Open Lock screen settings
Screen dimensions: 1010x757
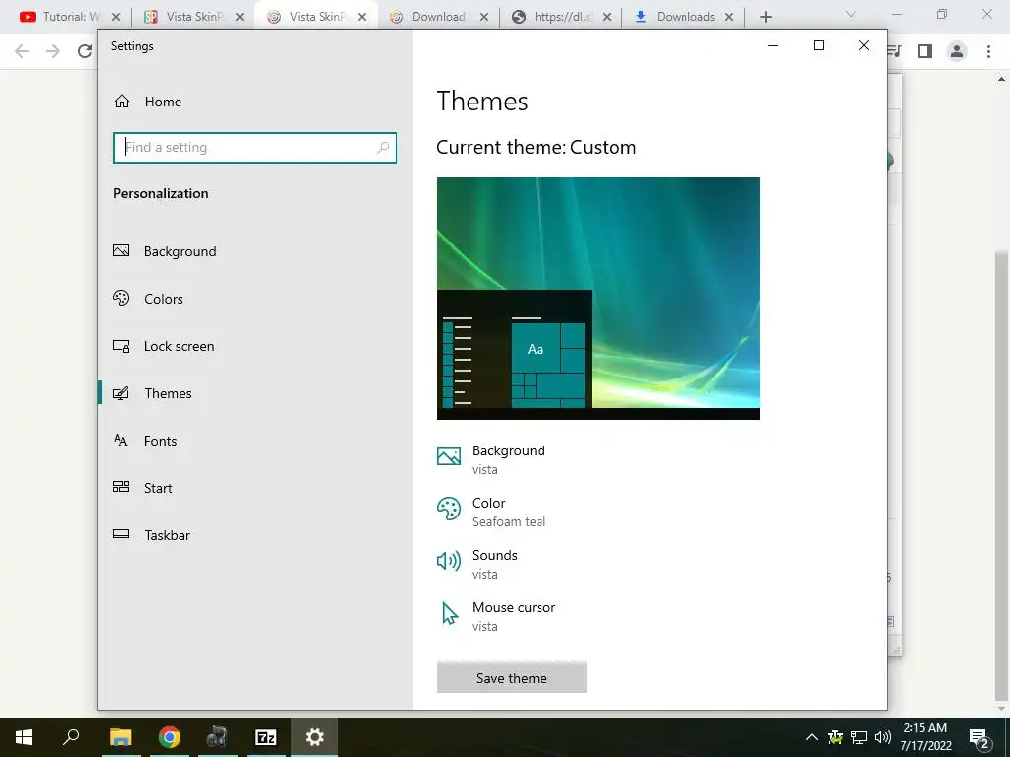click(255, 346)
